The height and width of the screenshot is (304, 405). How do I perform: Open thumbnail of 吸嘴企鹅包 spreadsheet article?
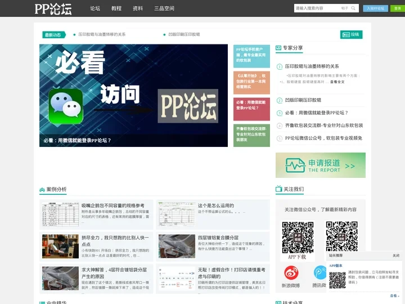[60, 214]
